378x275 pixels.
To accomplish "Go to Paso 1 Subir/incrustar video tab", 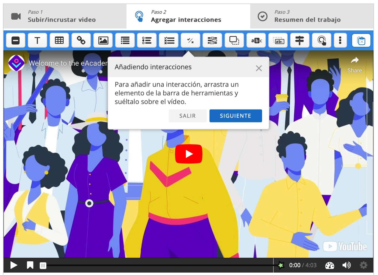I will click(65, 16).
